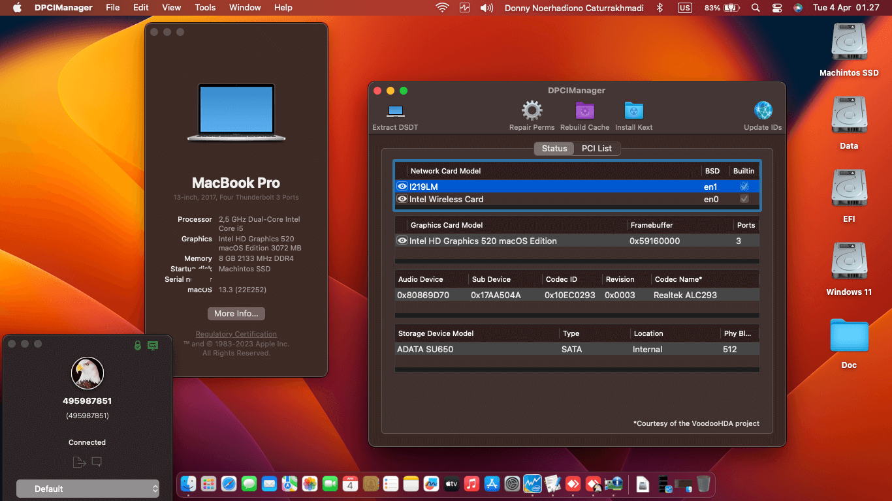Click the More Info... button

236,314
